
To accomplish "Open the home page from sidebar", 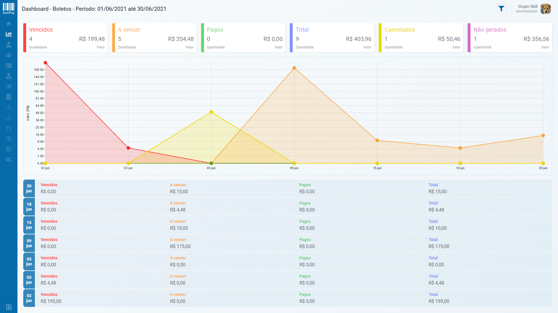I will tap(9, 24).
